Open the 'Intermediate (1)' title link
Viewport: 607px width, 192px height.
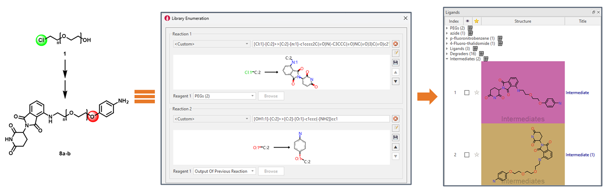(x=580, y=155)
